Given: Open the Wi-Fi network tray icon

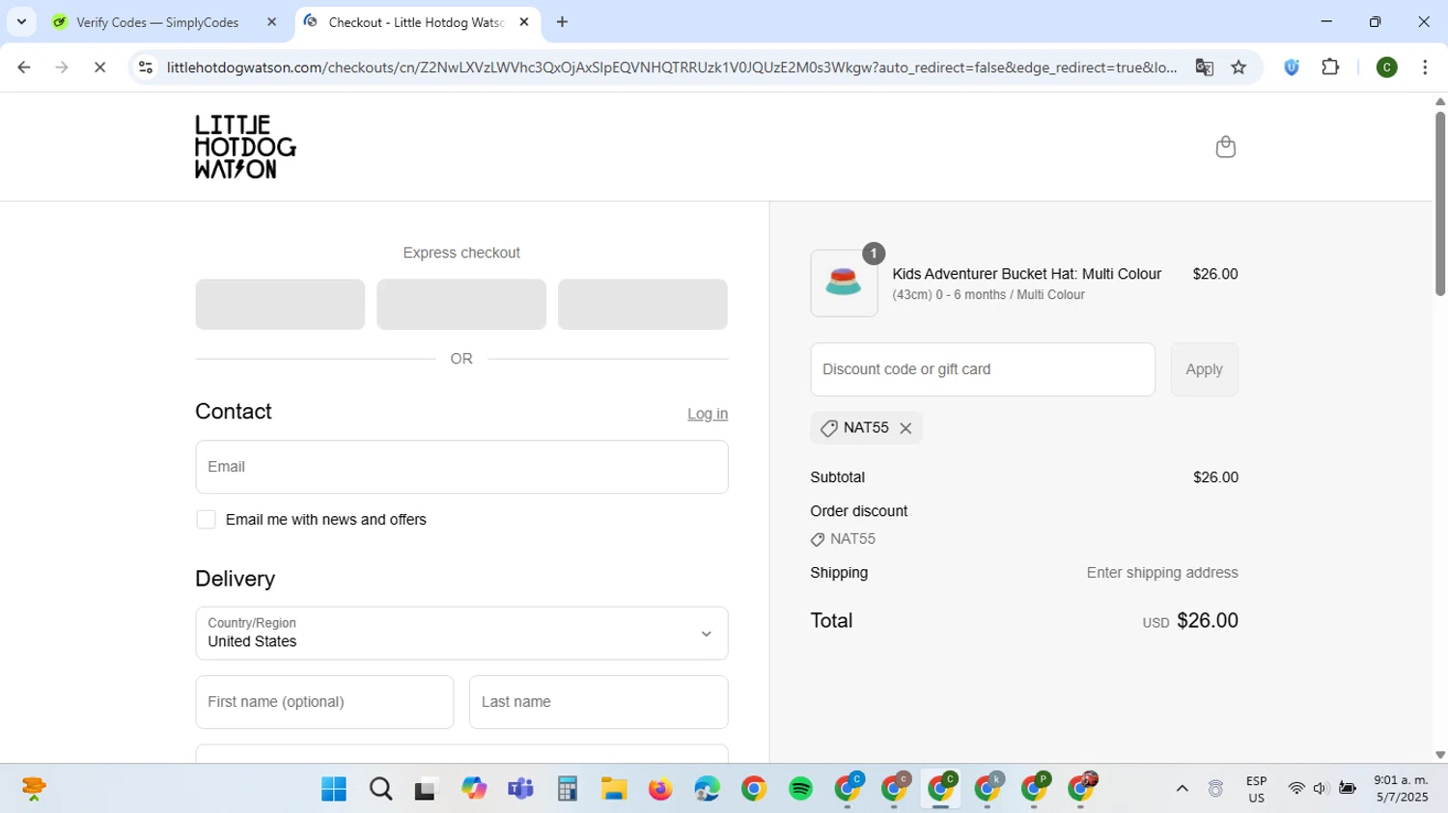Looking at the screenshot, I should click(x=1296, y=789).
